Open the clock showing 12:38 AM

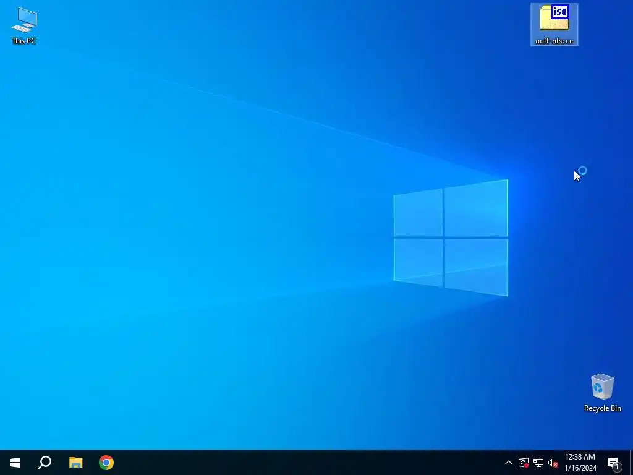580,463
